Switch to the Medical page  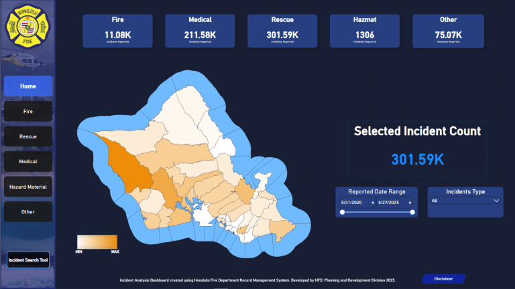[x=28, y=161]
